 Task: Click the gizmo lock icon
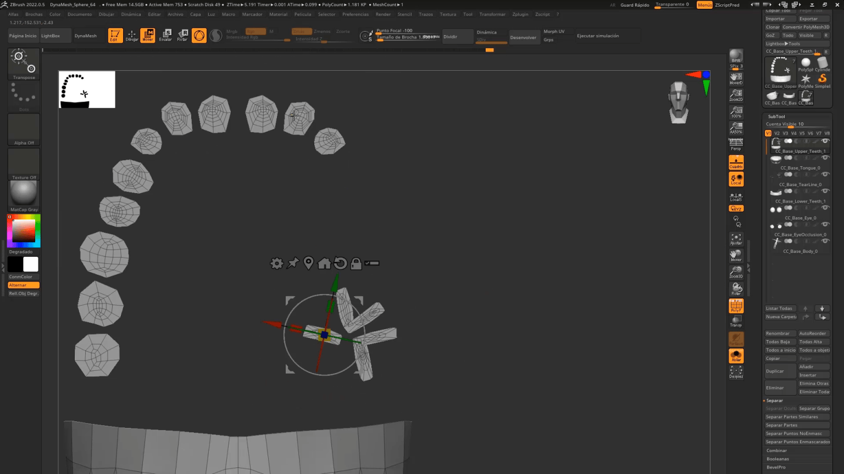(x=356, y=263)
